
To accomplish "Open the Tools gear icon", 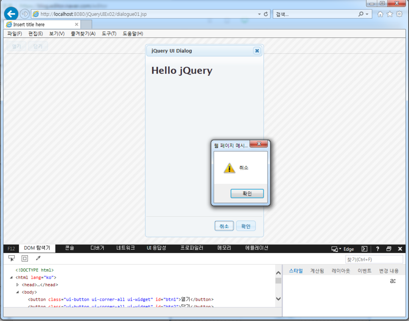I will tap(399, 14).
